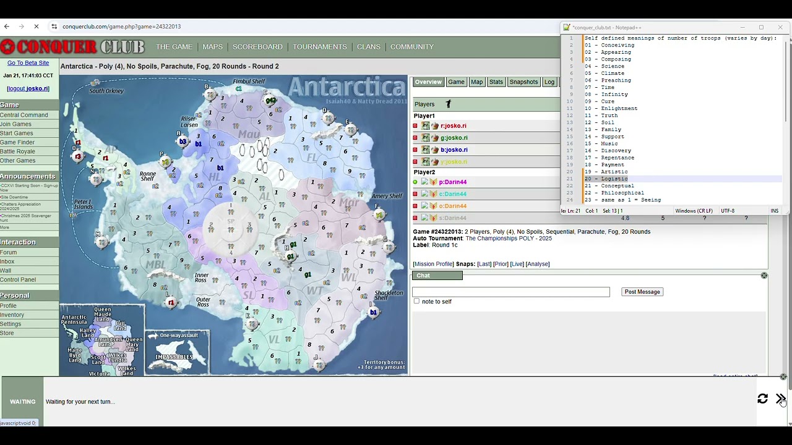Screen dimensions: 792x445
Task: Open the Snapshots tab
Action: (x=523, y=82)
